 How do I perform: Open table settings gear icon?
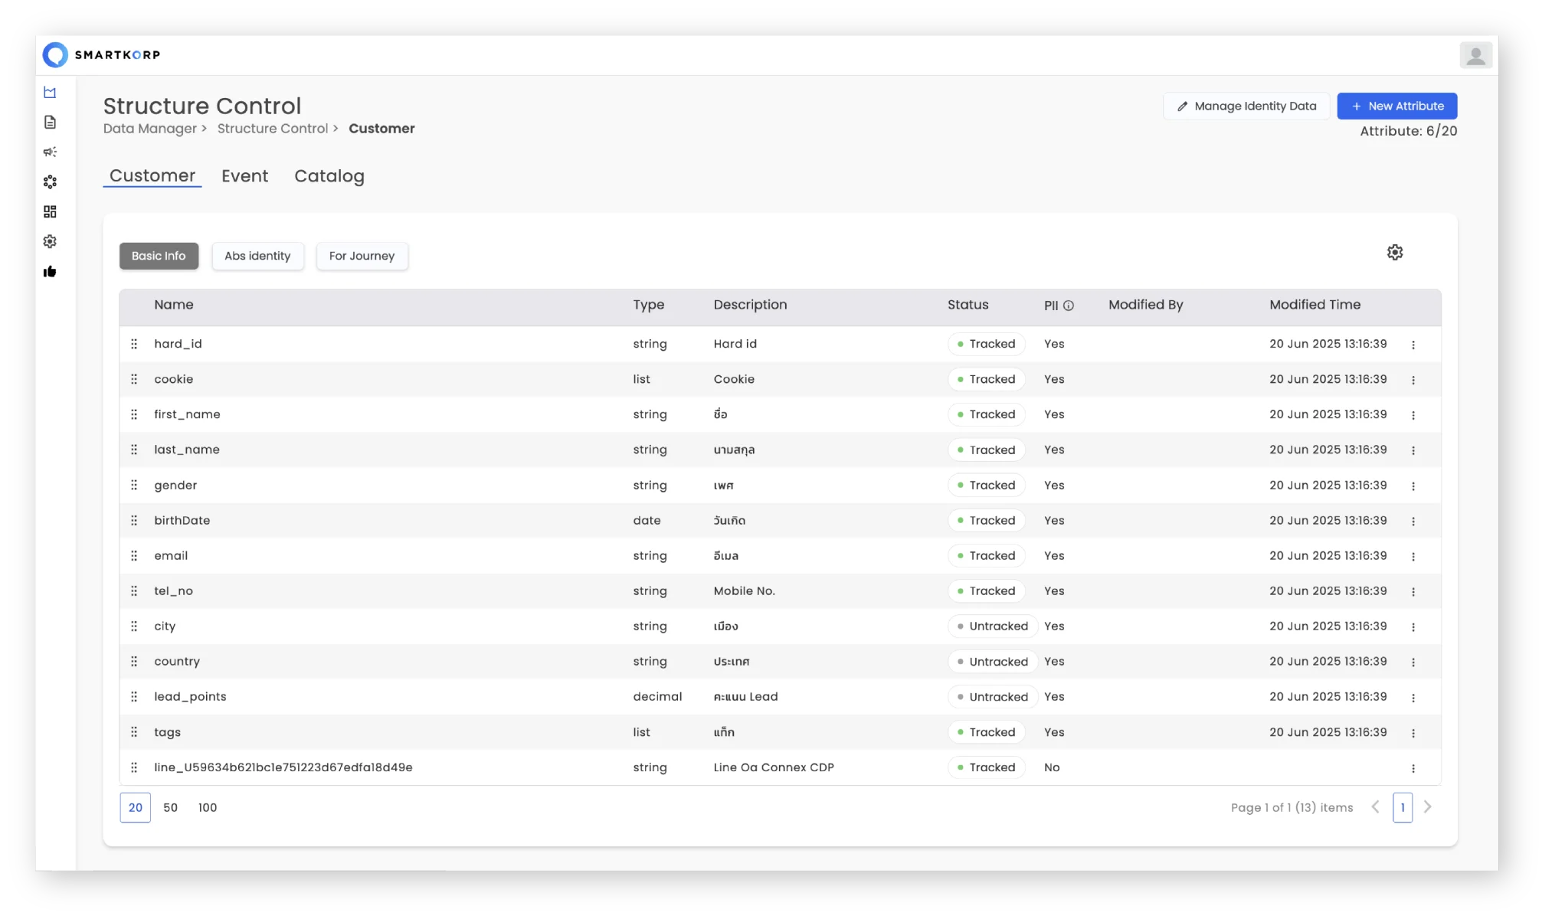point(1394,252)
